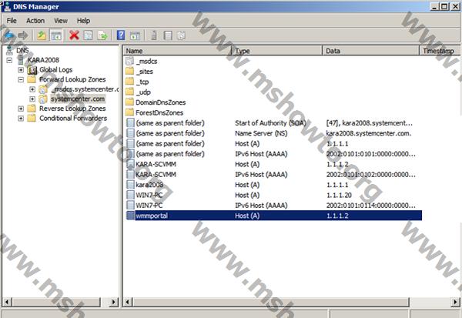
Task: Click the _msdcs delegated zone icon in list
Action: pyautogui.click(x=129, y=61)
